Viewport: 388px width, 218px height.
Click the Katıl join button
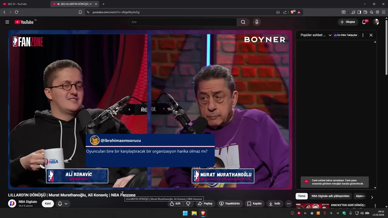coord(48,203)
